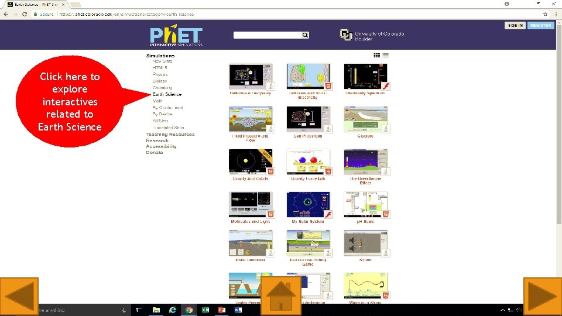The height and width of the screenshot is (316, 562).
Task: Open the Blackbody Spectrum simulation thumbnail
Action: [x=365, y=77]
